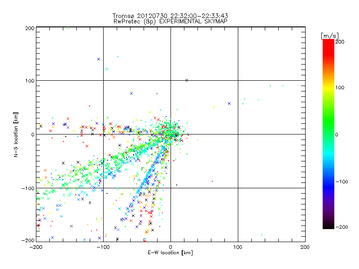Click the cyan X marker near -95 km, 120 km
The height and width of the screenshot is (269, 359).
[x=107, y=69]
